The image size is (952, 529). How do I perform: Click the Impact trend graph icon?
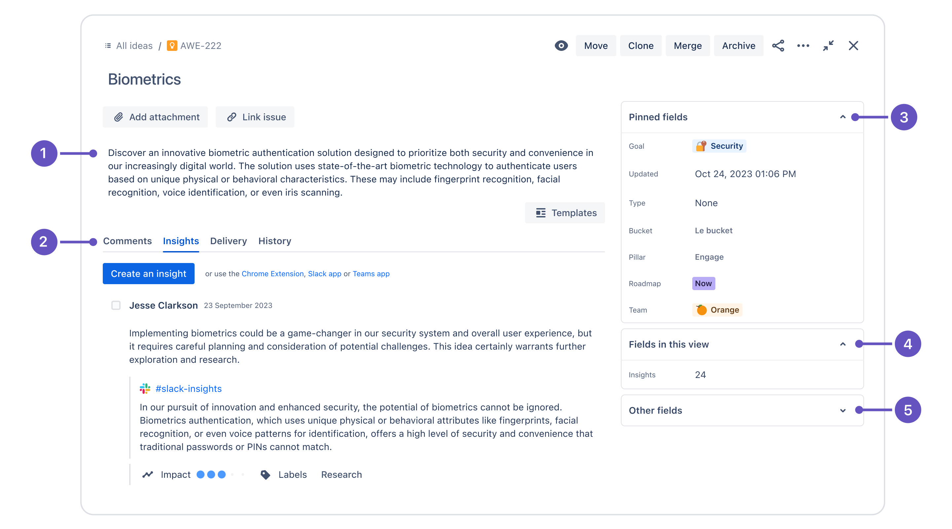click(147, 474)
